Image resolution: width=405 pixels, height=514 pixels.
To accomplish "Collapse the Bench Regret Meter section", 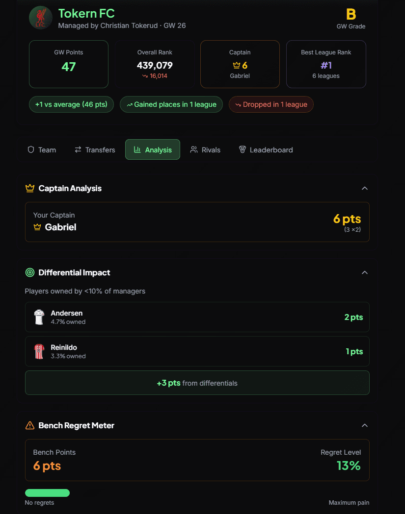I will (x=365, y=425).
